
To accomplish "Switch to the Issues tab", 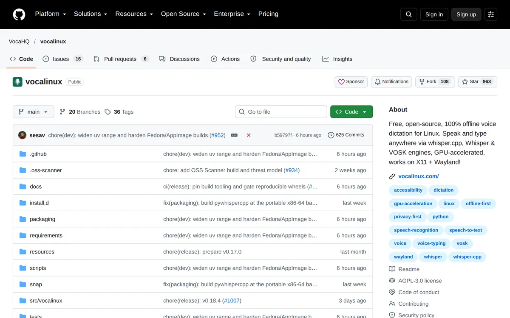I will coord(62,59).
